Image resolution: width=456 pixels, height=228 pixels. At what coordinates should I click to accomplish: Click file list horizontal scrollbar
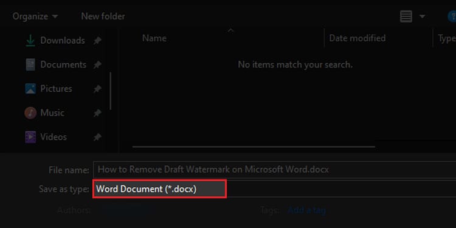254,147
